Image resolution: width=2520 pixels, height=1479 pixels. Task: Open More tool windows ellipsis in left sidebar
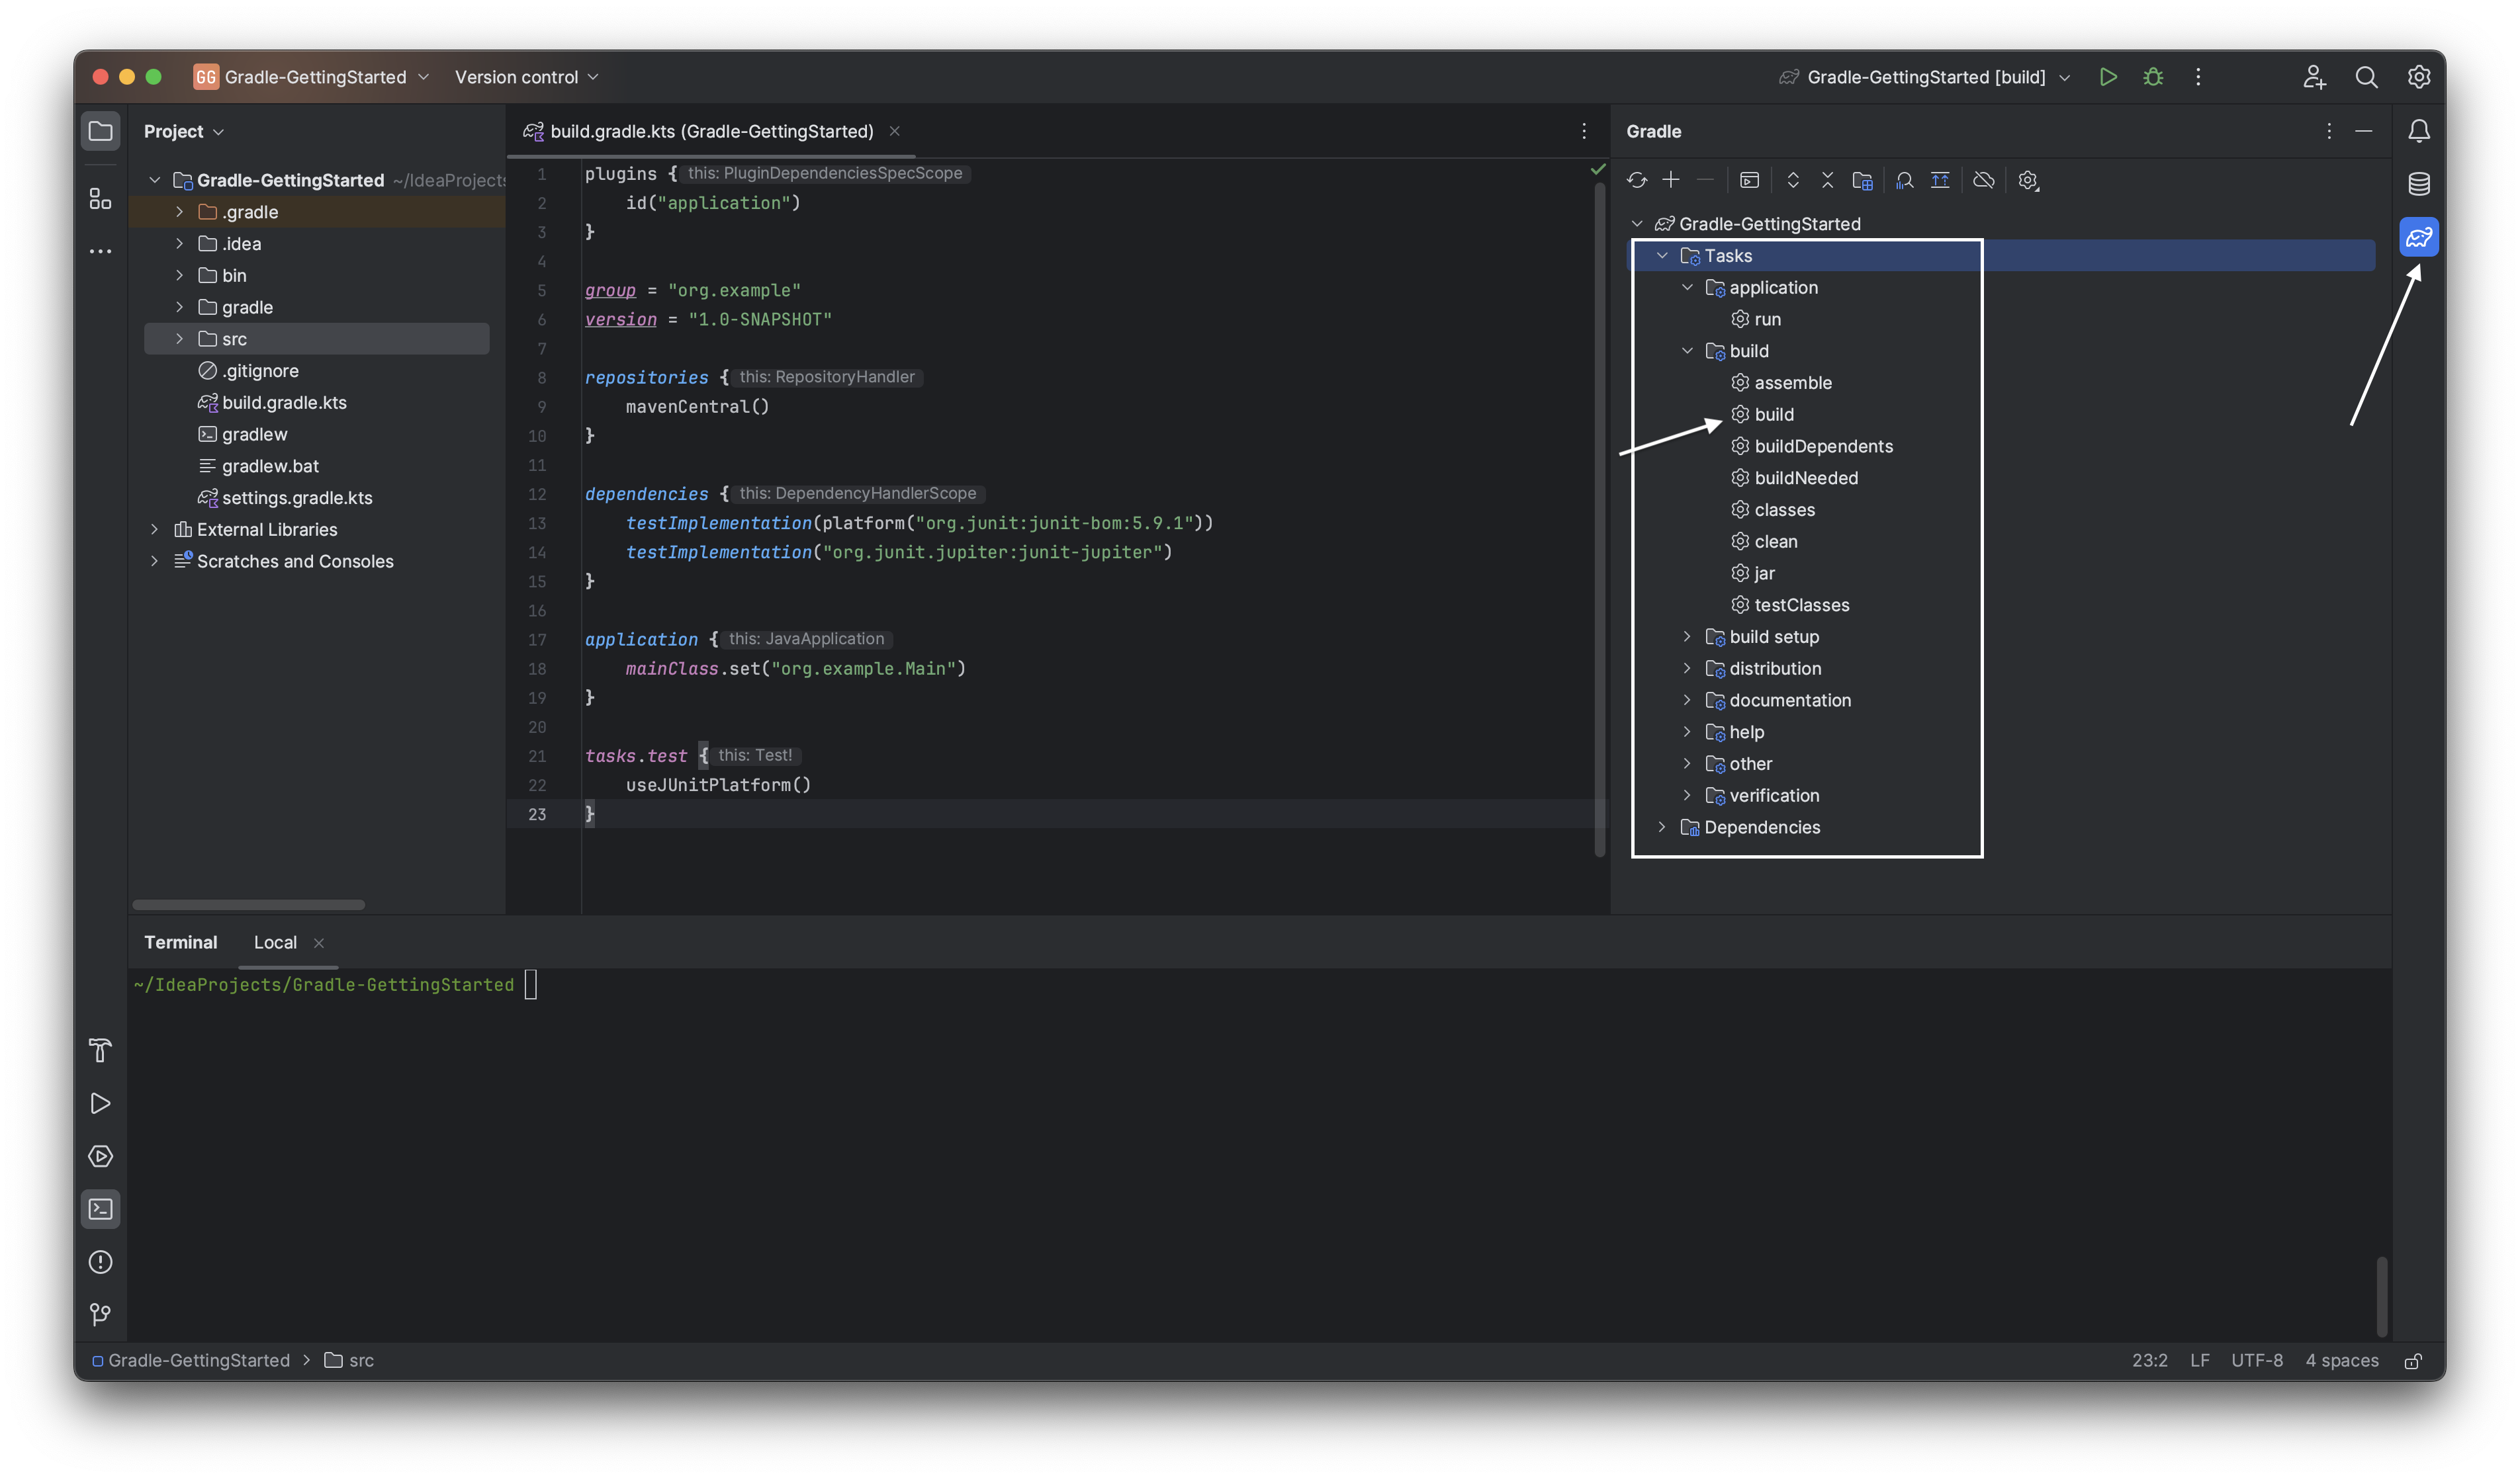point(100,251)
